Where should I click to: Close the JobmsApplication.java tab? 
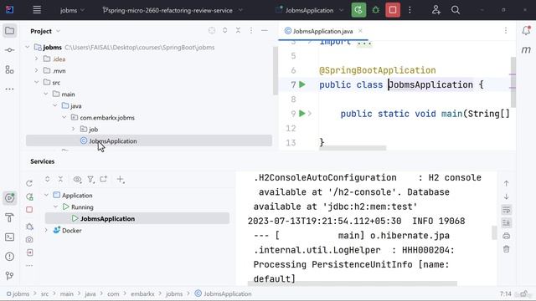click(360, 31)
